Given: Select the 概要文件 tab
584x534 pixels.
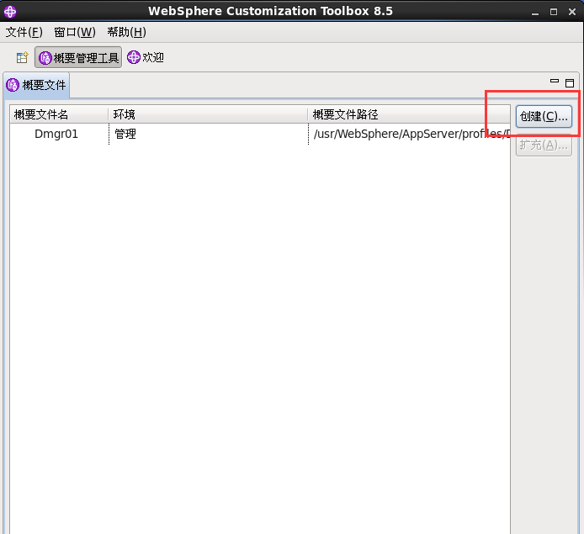Looking at the screenshot, I should (x=36, y=85).
